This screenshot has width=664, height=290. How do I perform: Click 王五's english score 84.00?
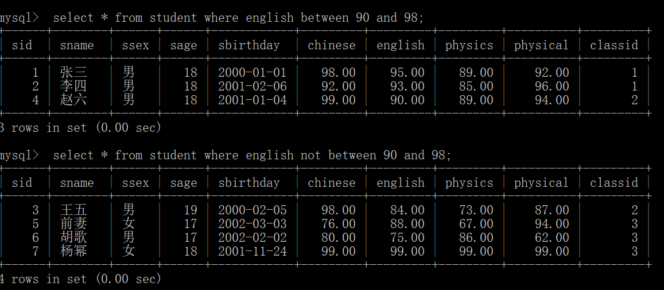(407, 210)
